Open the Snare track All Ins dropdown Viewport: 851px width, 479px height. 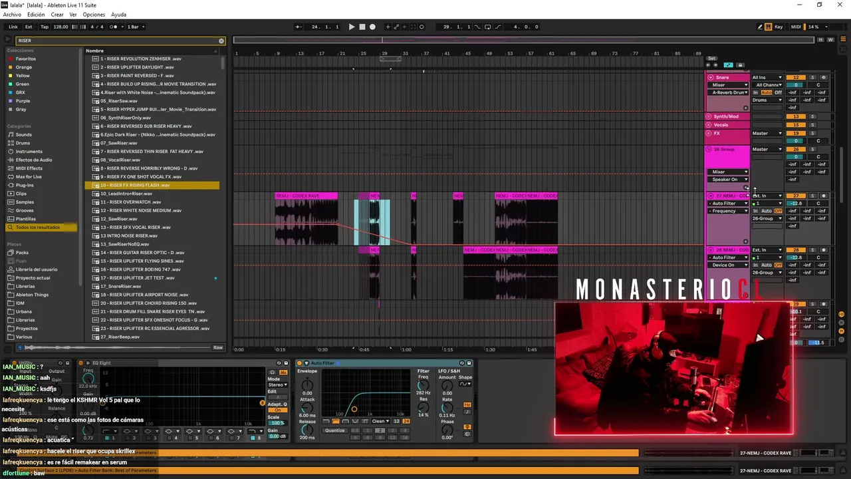(767, 78)
